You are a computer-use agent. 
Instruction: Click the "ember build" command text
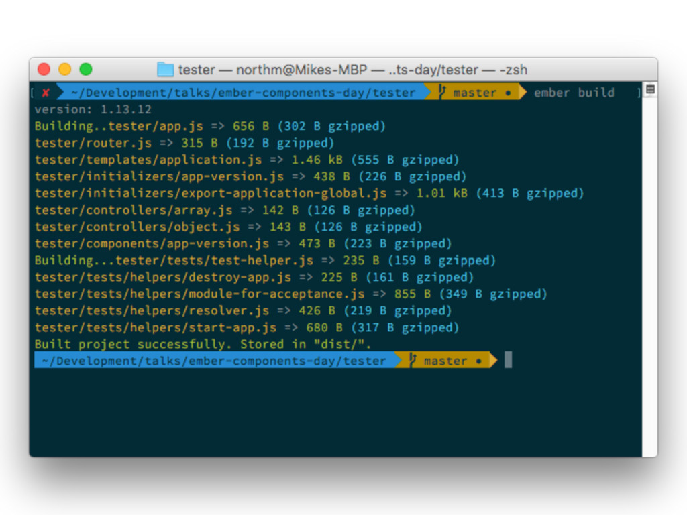(574, 93)
